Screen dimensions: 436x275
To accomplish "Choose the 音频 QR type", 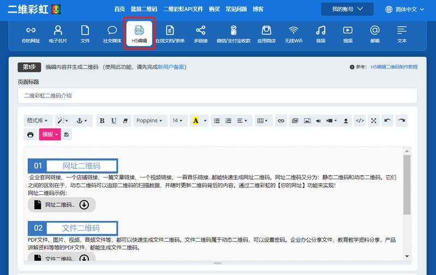I will pyautogui.click(x=320, y=34).
